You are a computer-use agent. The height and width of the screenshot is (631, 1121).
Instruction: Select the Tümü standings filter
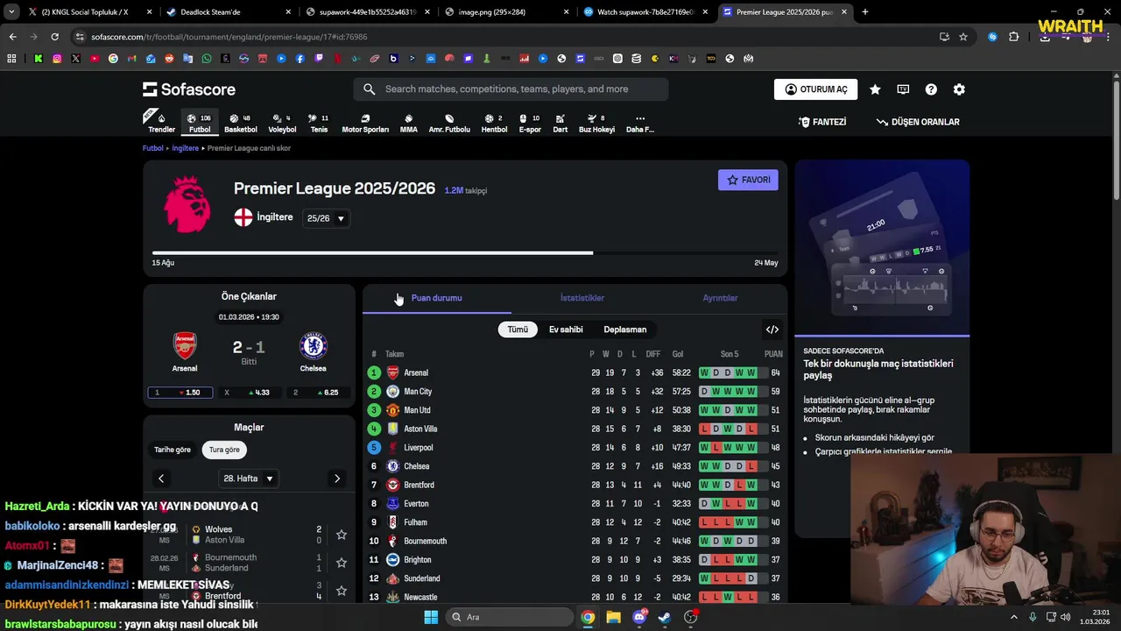click(x=518, y=330)
